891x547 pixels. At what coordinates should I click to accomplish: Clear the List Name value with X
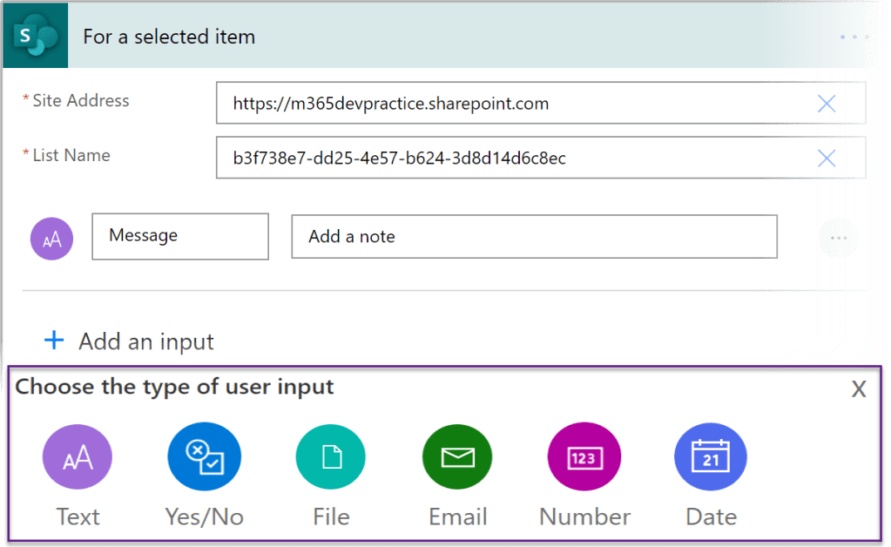[827, 158]
